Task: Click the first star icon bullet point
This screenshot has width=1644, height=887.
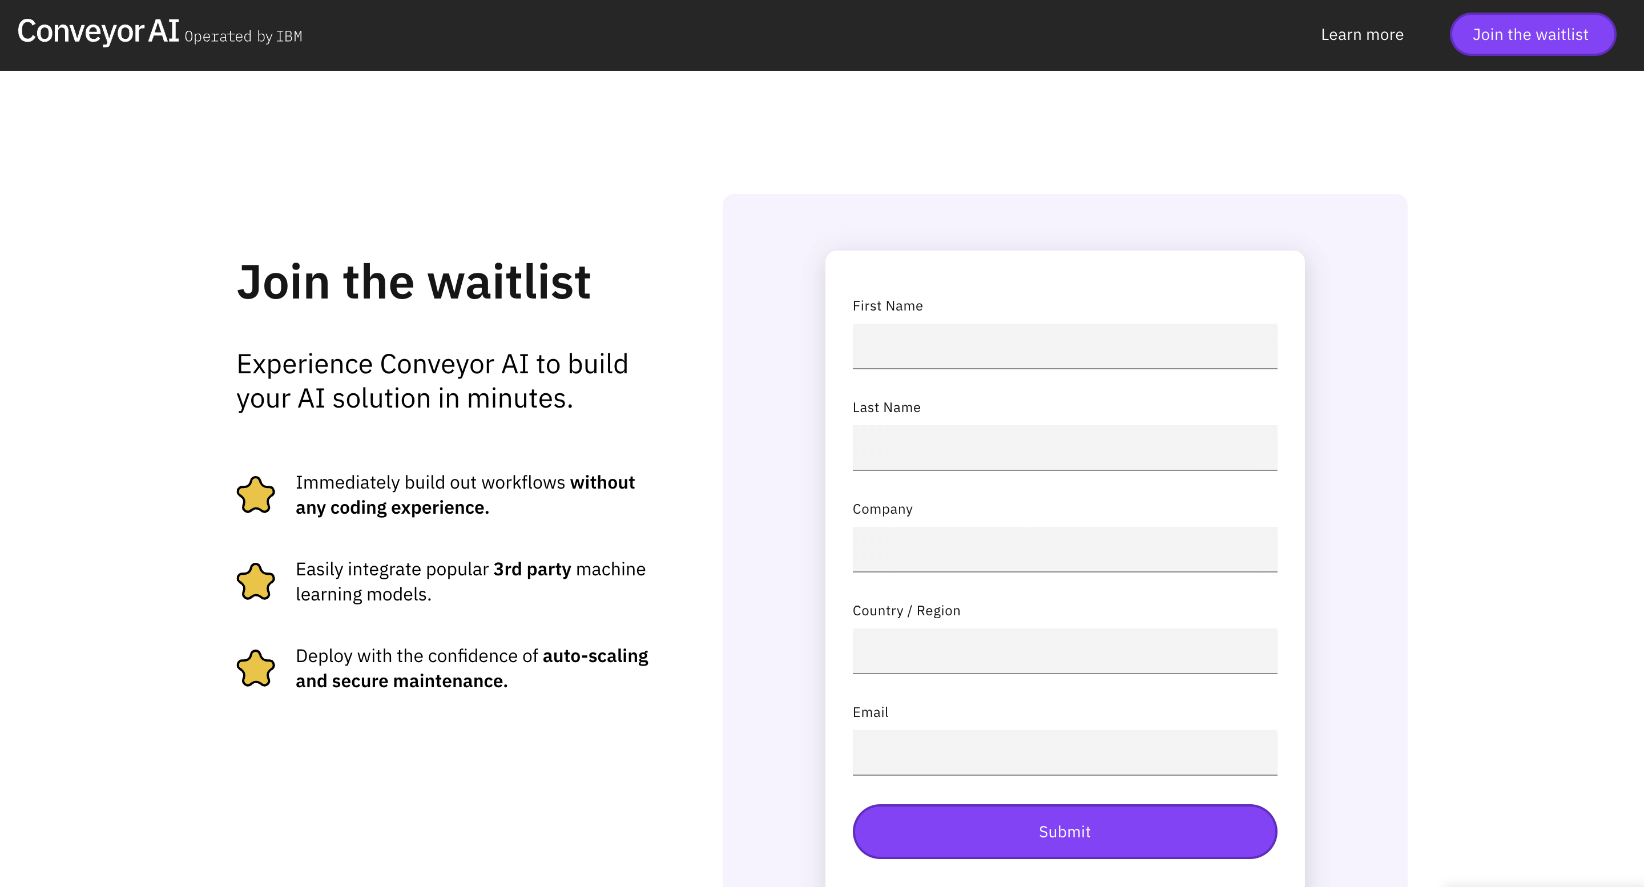Action: pyautogui.click(x=255, y=494)
